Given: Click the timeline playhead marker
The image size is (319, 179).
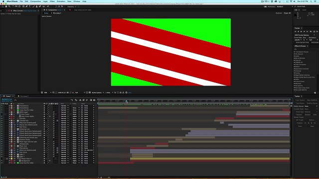Looking at the screenshot, I should click(x=126, y=101).
